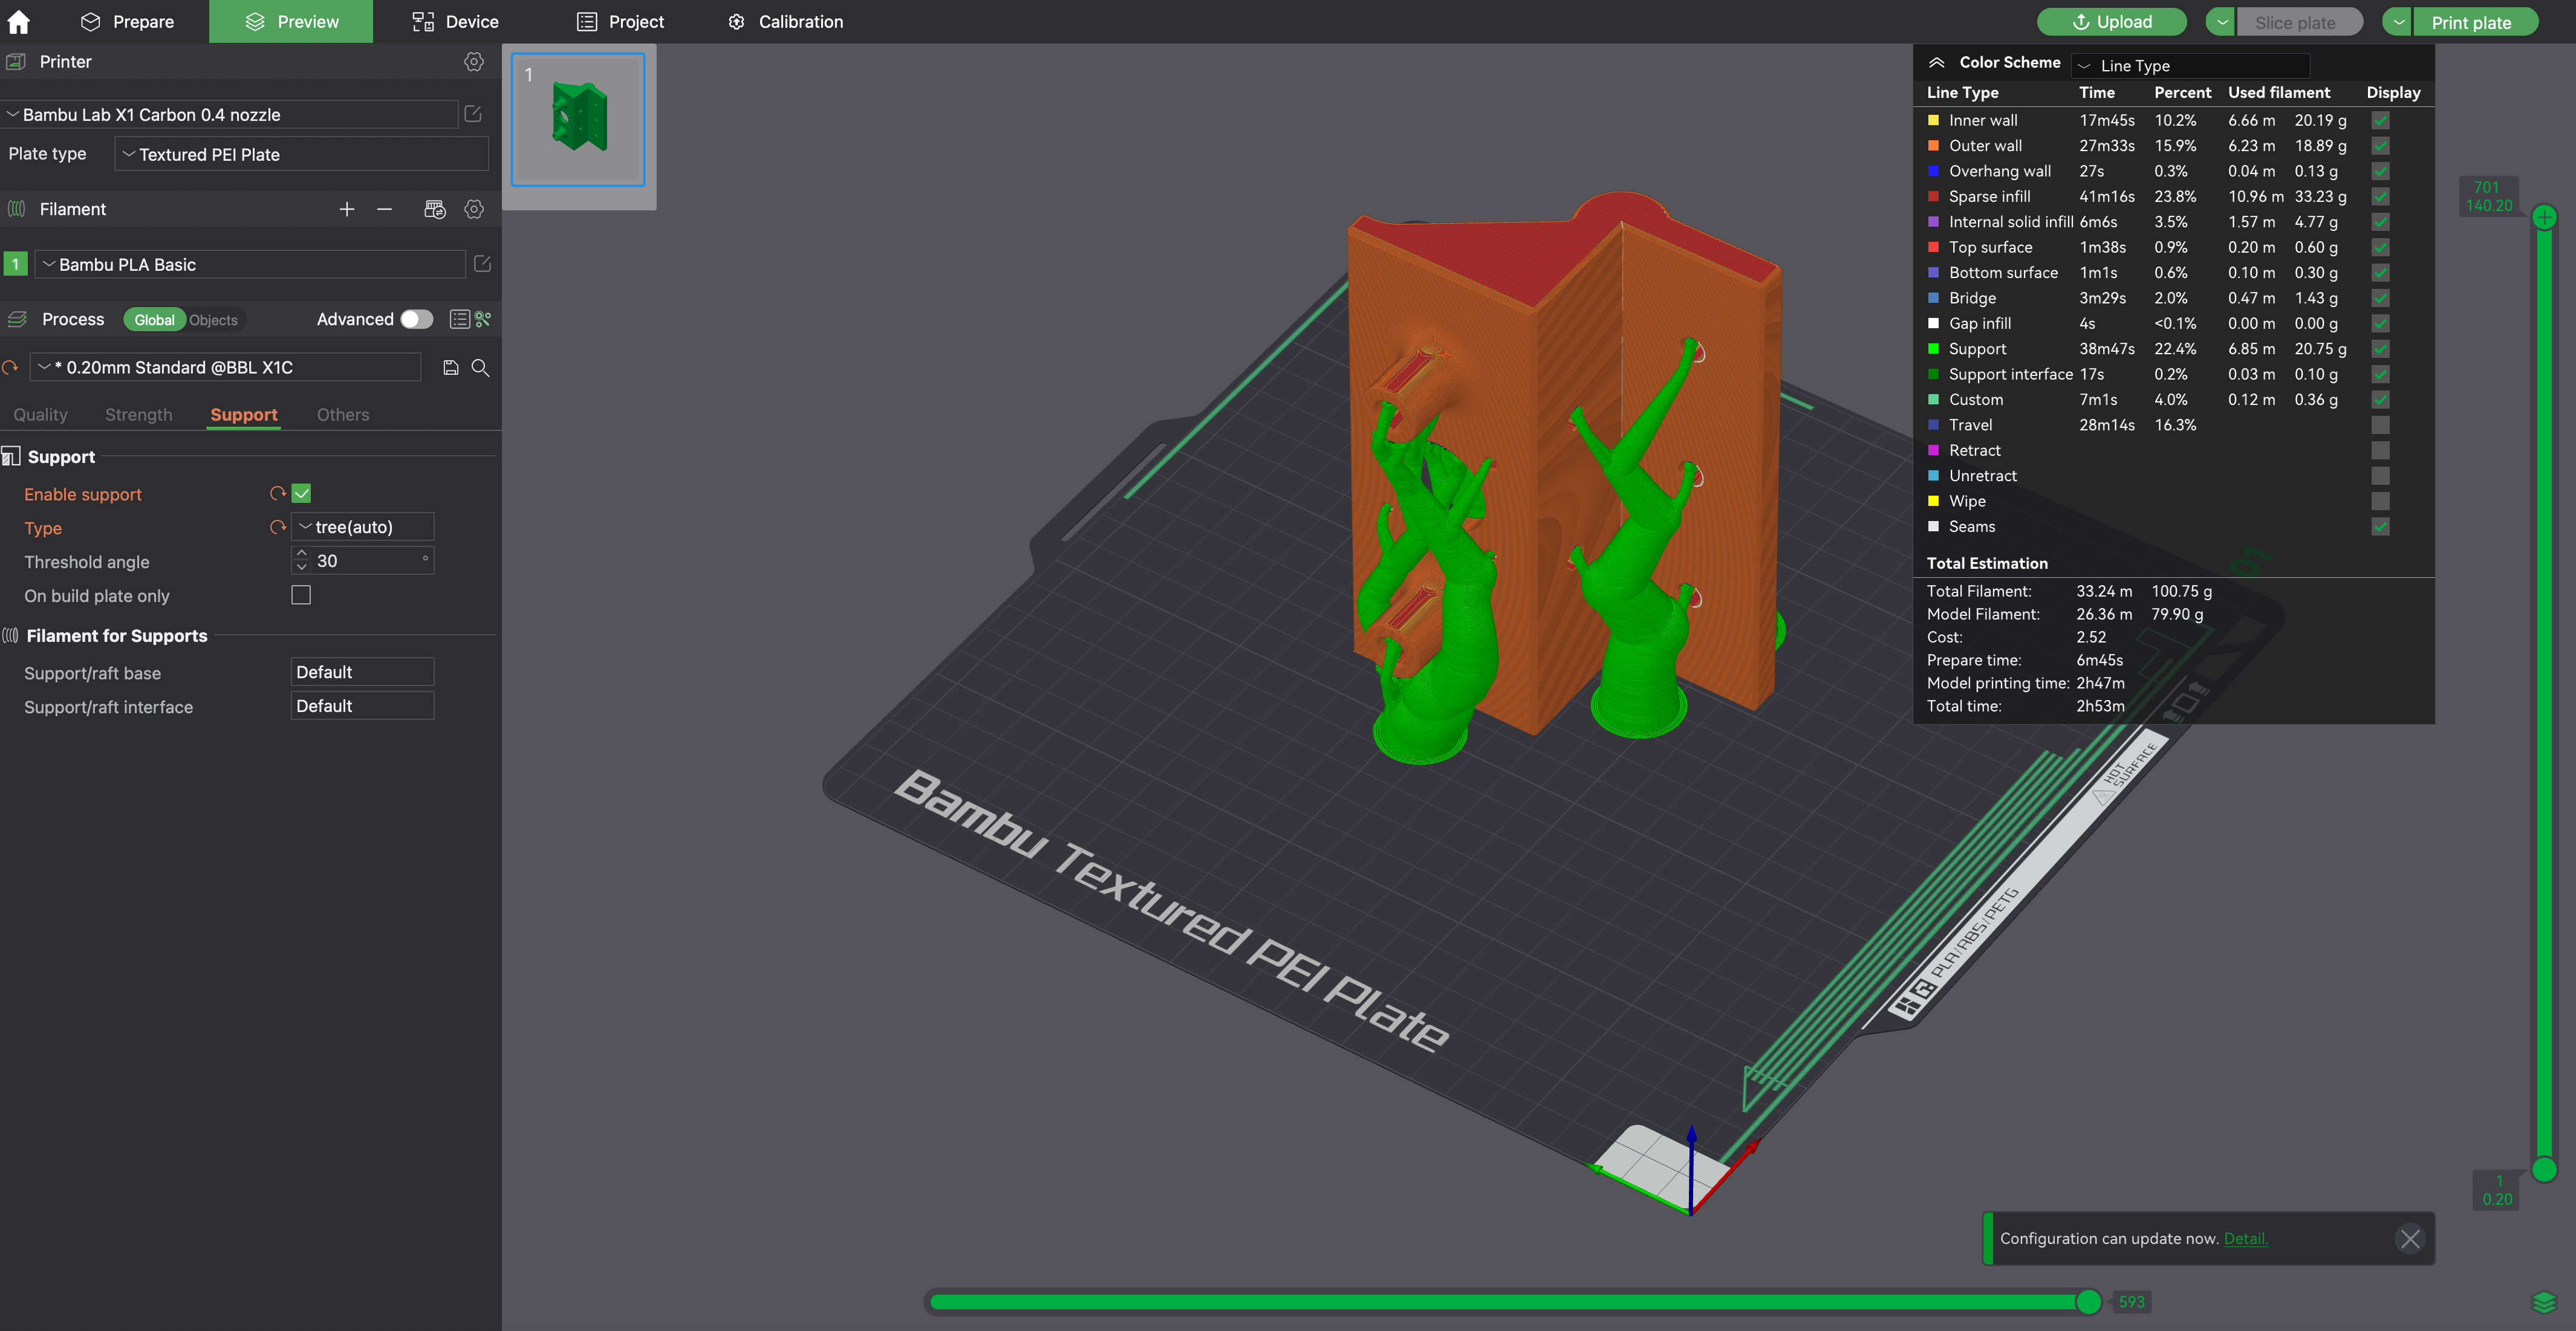Open printer settings gear icon
Image resolution: width=2576 pixels, height=1331 pixels.
point(474,62)
